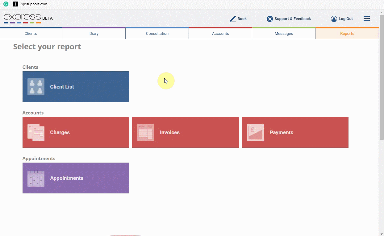The image size is (384, 236).
Task: Click the page vertical scrollbar
Action: (x=382, y=123)
